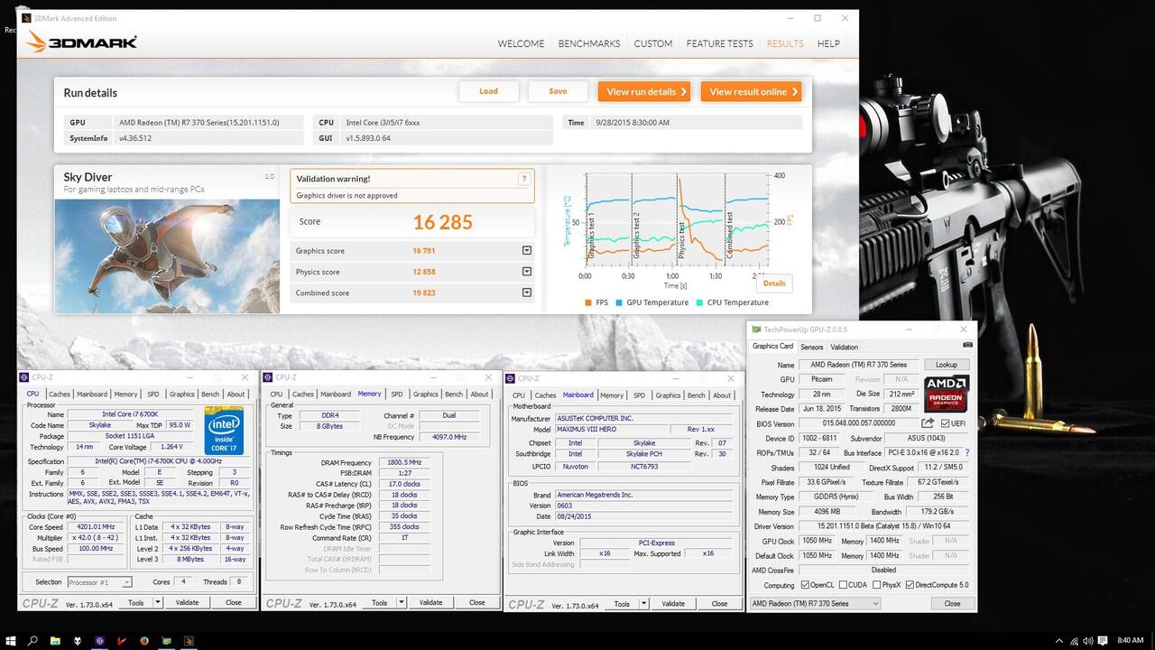Expand the Combined score details
The height and width of the screenshot is (650, 1155).
pos(527,292)
